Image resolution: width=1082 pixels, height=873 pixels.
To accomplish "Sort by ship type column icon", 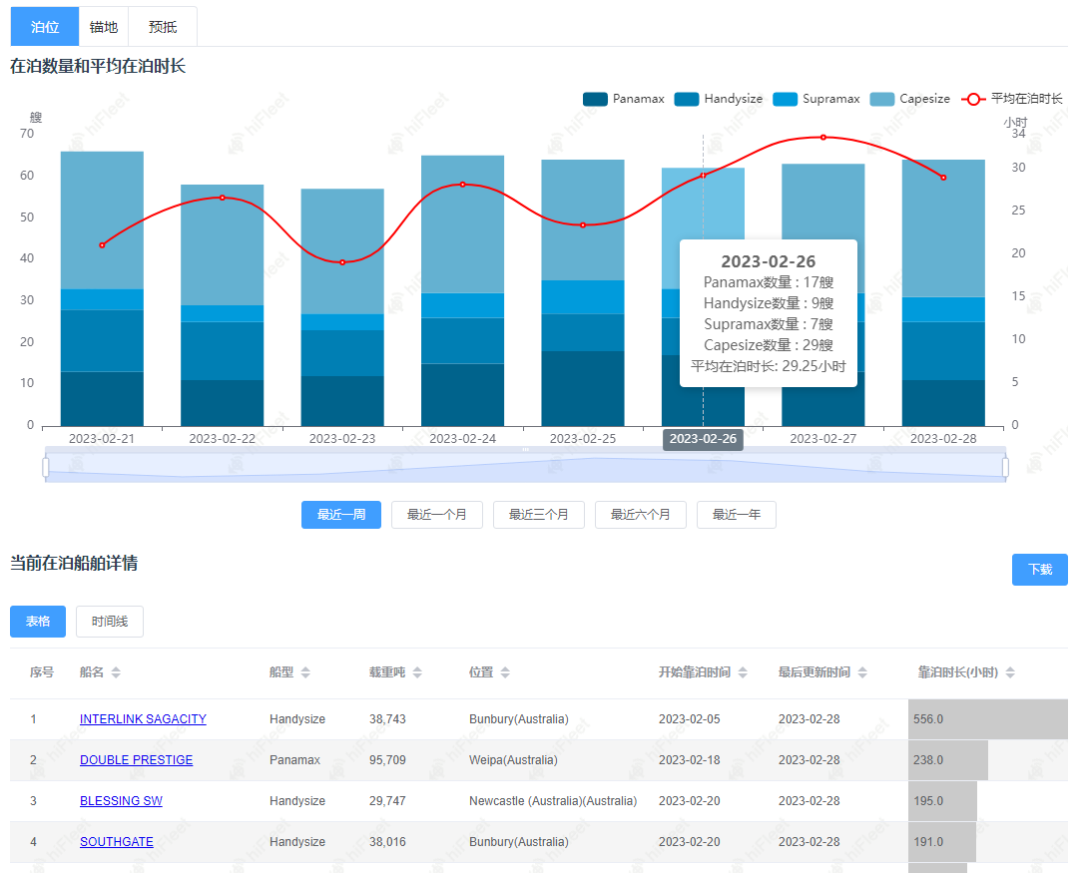I will pyautogui.click(x=305, y=673).
